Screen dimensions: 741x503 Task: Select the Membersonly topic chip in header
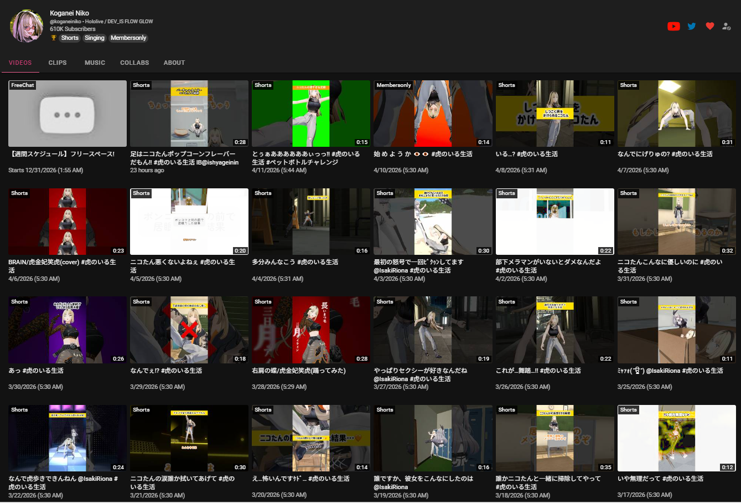point(128,38)
